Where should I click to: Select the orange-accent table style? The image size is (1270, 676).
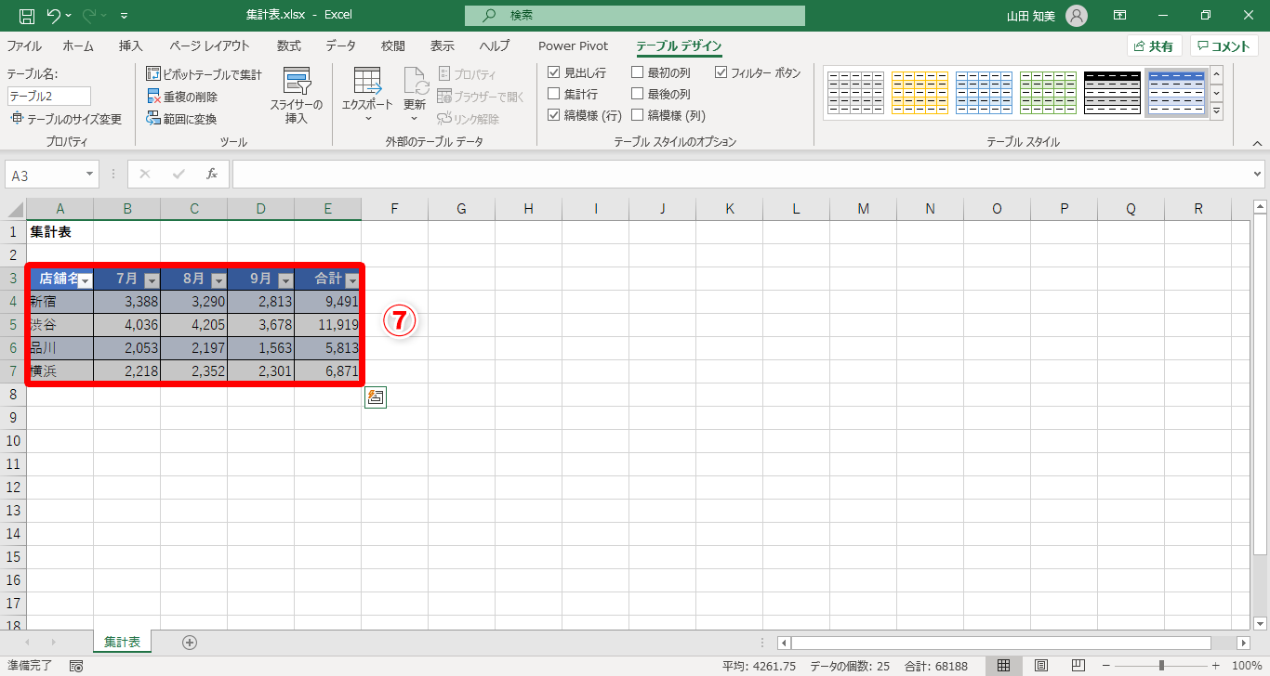coord(919,93)
